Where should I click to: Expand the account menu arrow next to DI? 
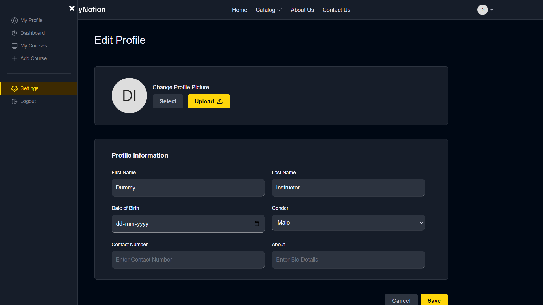492,10
